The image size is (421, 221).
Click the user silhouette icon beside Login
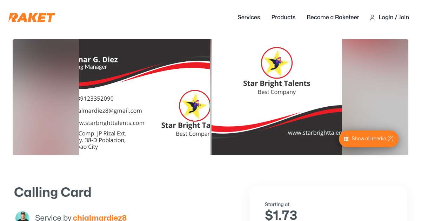click(372, 18)
